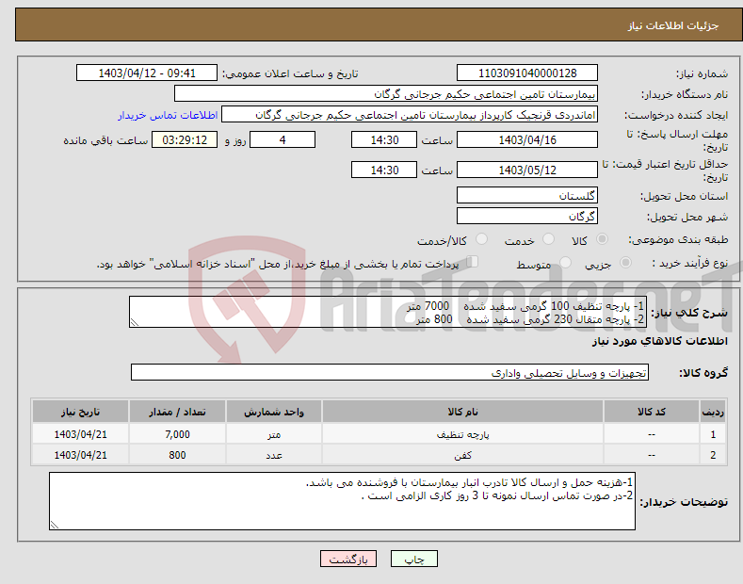The width and height of the screenshot is (743, 584).
Task: Click the چاپ (print) button
Action: (413, 559)
